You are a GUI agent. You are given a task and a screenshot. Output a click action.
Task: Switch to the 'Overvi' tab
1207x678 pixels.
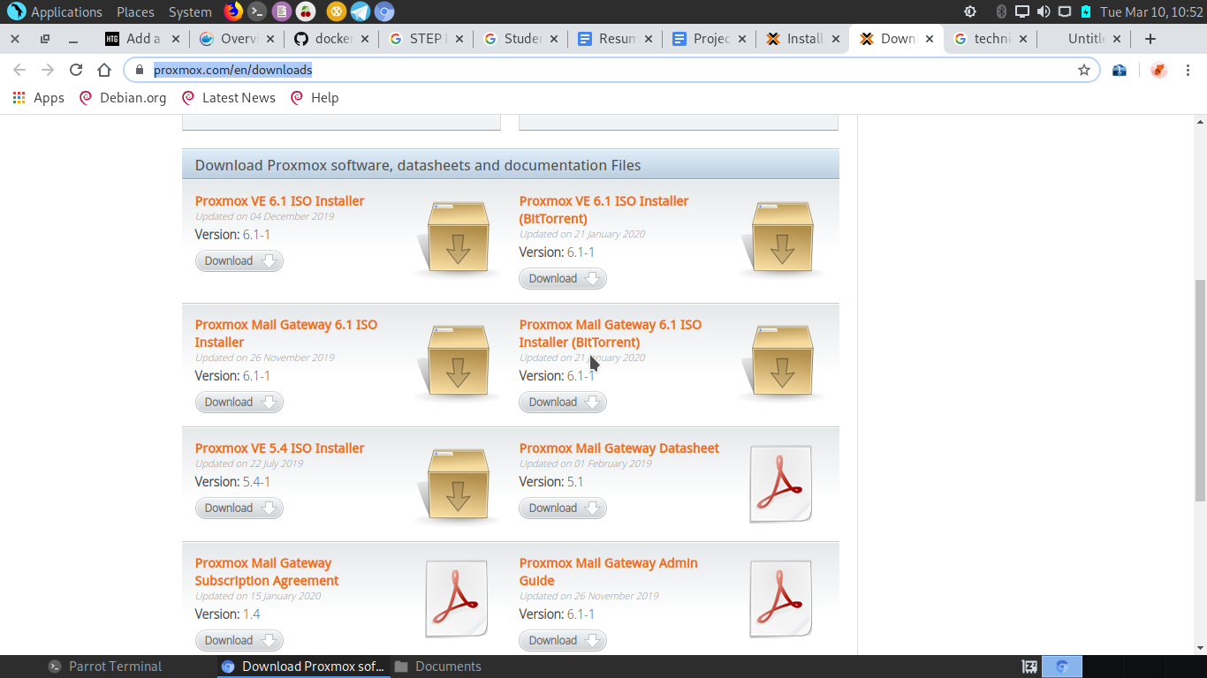pos(237,39)
